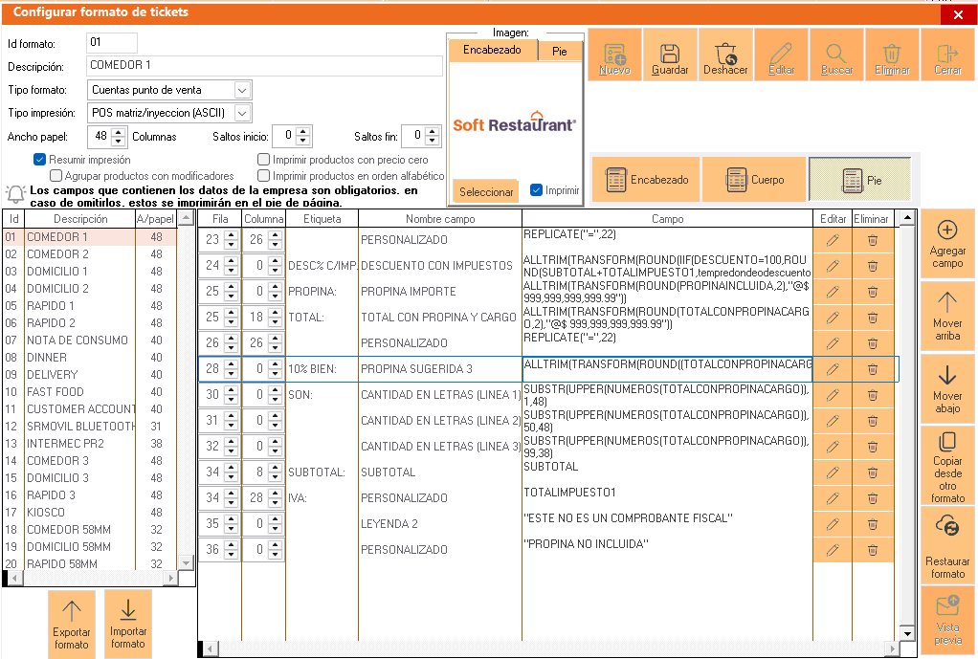Switch to Pie image tab
978x659 pixels.
click(560, 52)
